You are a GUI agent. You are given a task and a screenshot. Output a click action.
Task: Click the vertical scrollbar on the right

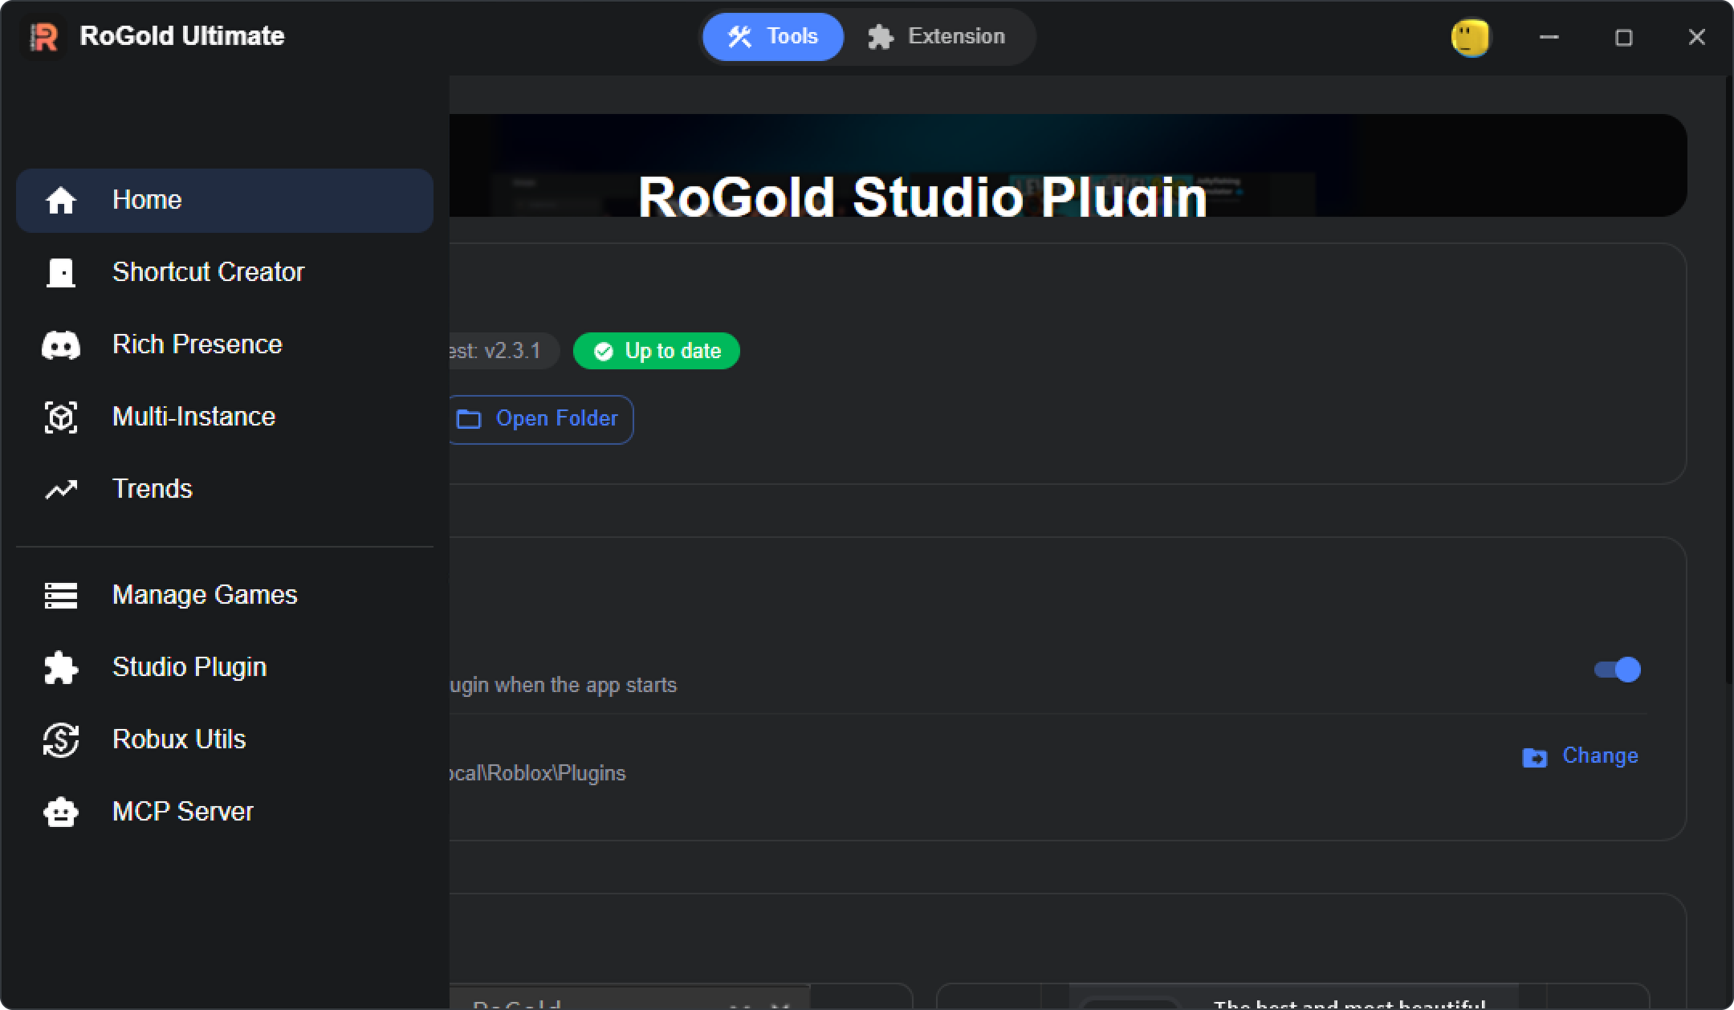1729,381
